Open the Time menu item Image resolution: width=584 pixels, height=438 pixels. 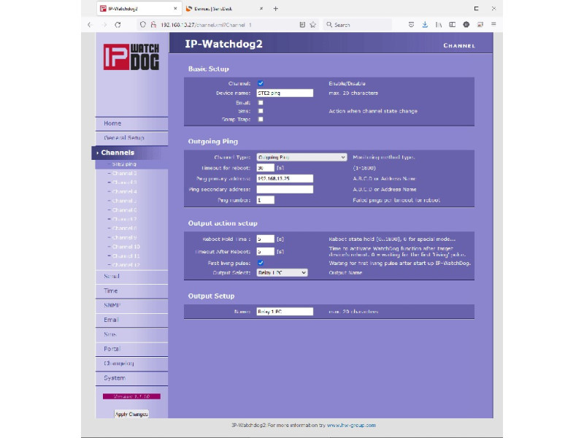click(x=132, y=291)
